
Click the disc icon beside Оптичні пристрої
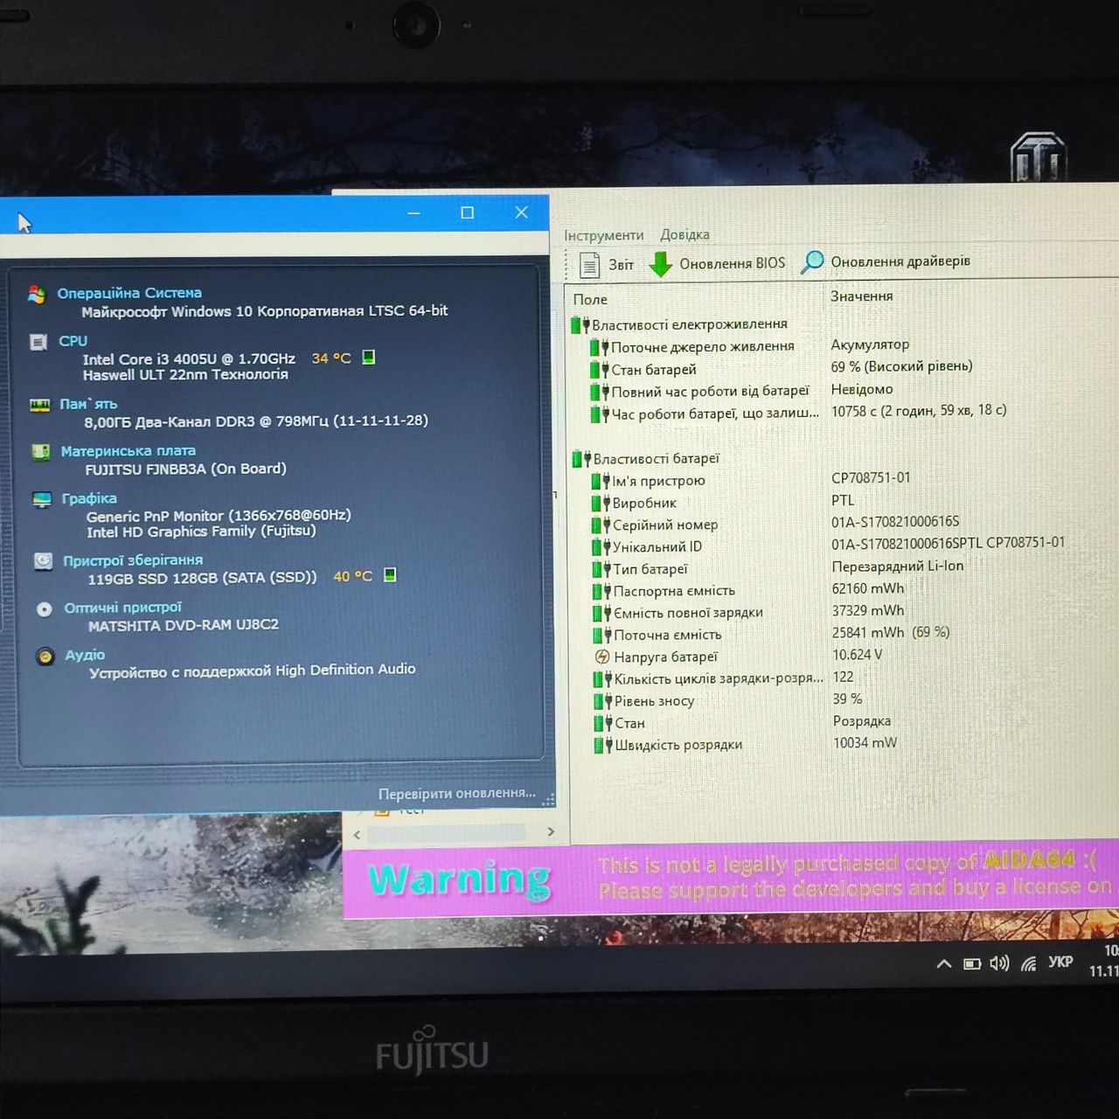(45, 609)
